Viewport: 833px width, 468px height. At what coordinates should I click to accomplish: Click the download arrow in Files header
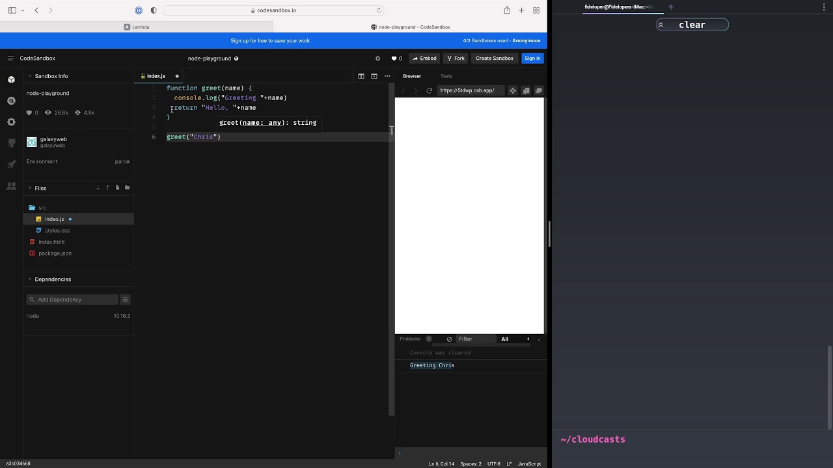pyautogui.click(x=98, y=188)
